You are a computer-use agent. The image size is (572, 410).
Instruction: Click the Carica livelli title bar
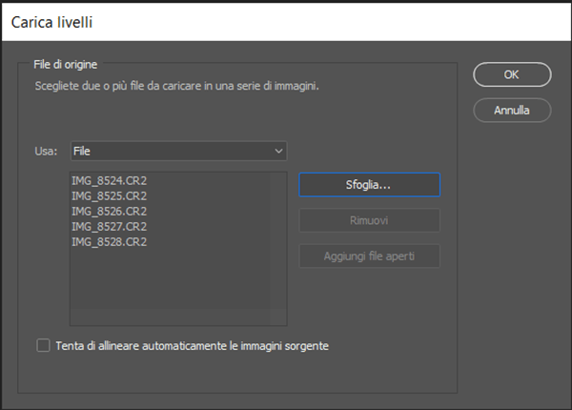coord(286,20)
